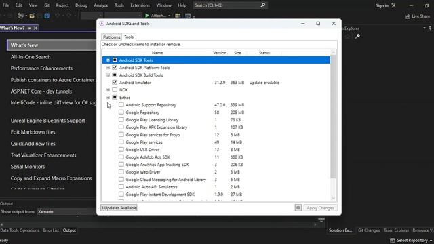Expand the Android SDK Tools node
The image size is (434, 244).
click(108, 60)
